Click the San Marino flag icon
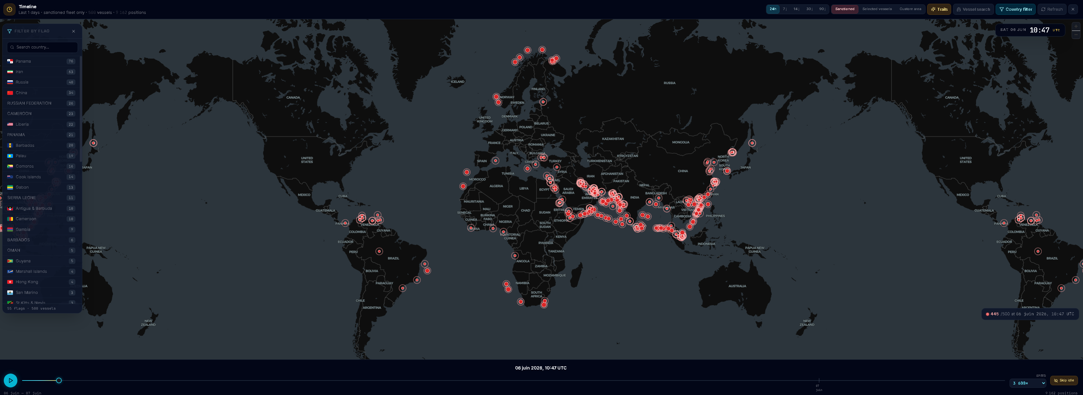The image size is (1083, 395). [x=10, y=292]
